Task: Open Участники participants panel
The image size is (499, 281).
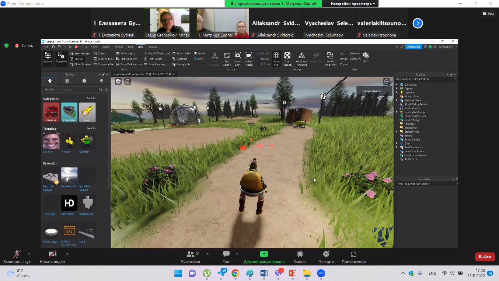Action: click(191, 257)
